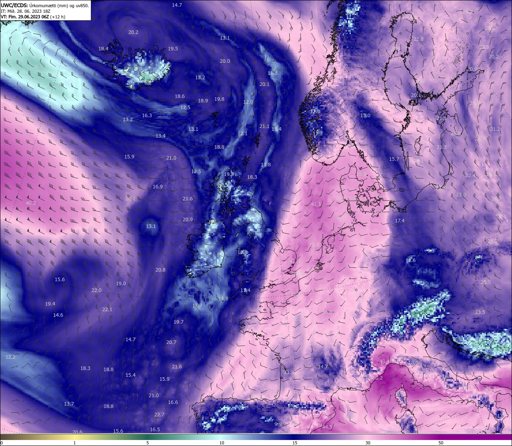Click the 25.5 value on the map
512x446 pixels.
coord(486,282)
